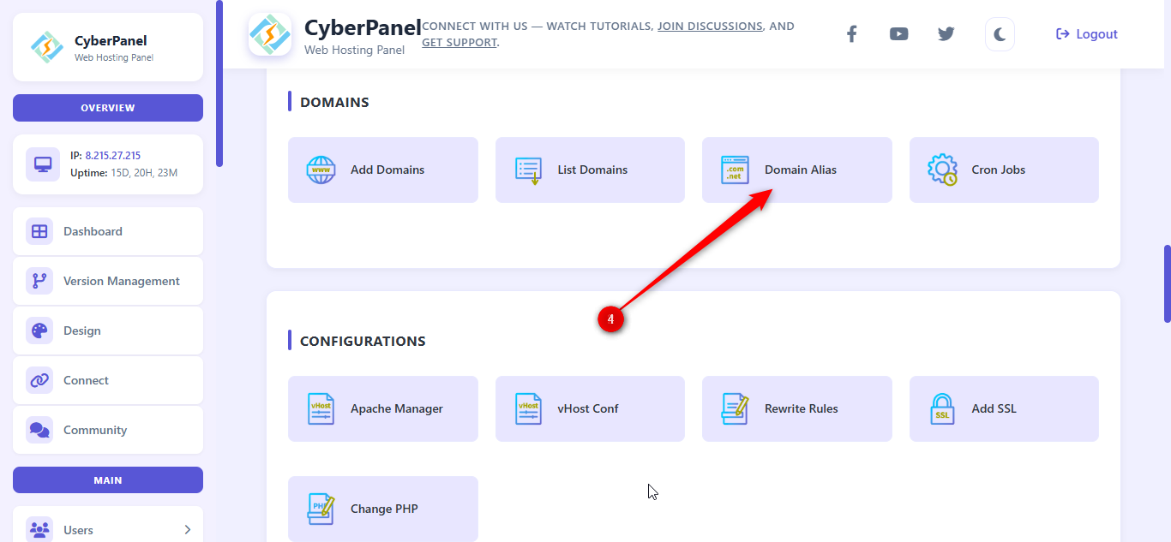Click the Add SSL padlock icon
Screen dimensions: 1171x542
(942, 408)
